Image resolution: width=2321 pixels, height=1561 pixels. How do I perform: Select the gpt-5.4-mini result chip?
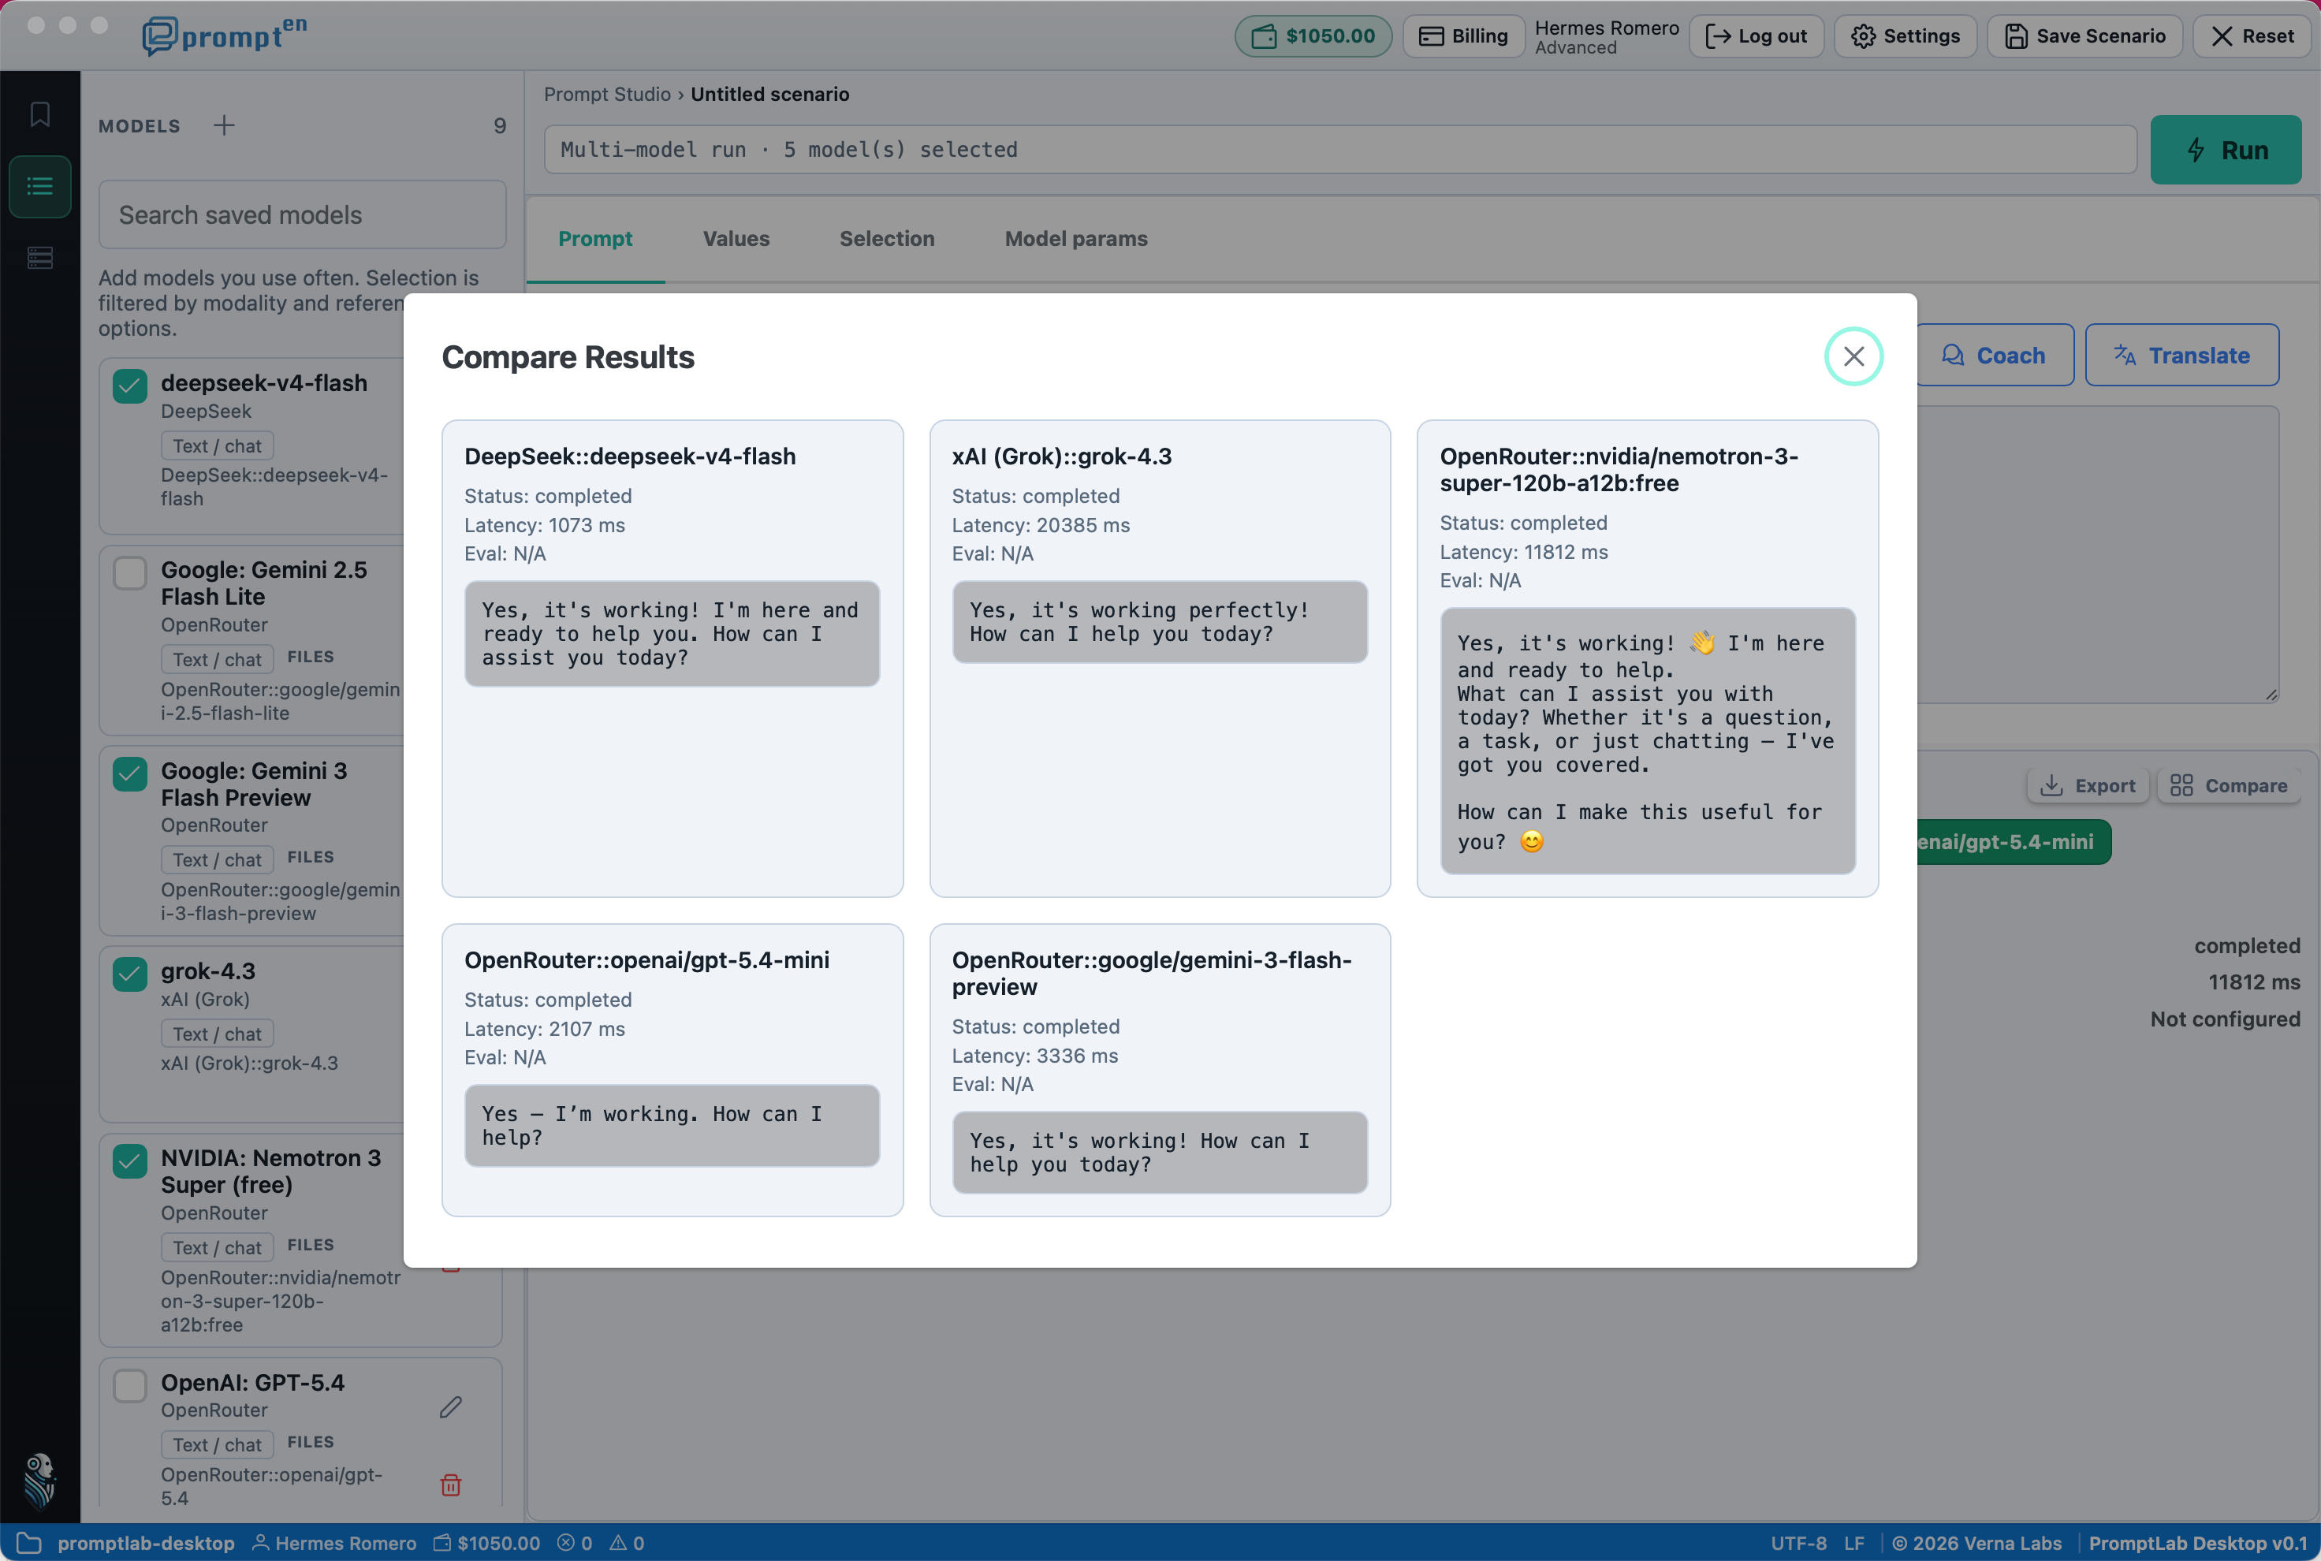tap(2014, 842)
